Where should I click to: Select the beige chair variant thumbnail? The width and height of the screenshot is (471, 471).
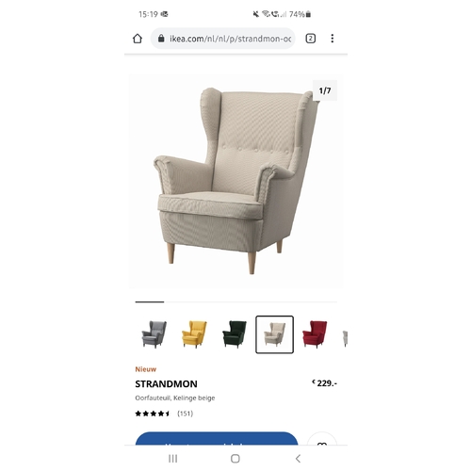tap(274, 334)
